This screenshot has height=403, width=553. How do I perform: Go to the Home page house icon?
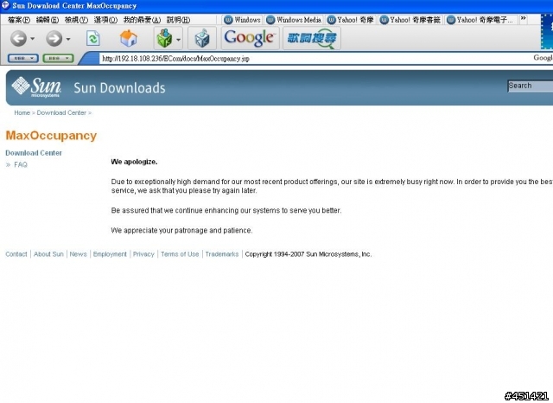pos(129,38)
